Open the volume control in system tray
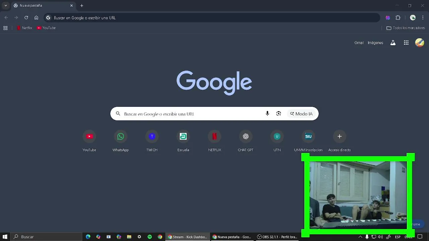 click(x=380, y=237)
